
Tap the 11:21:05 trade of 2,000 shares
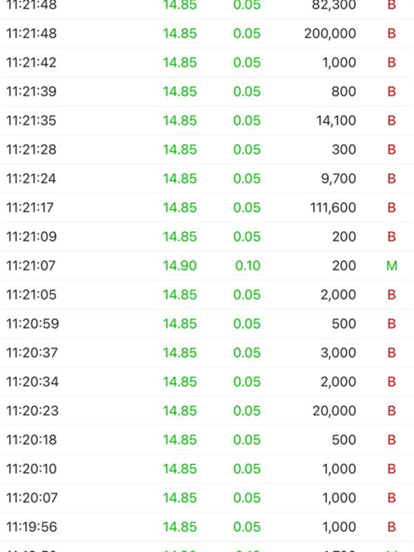[x=207, y=294]
